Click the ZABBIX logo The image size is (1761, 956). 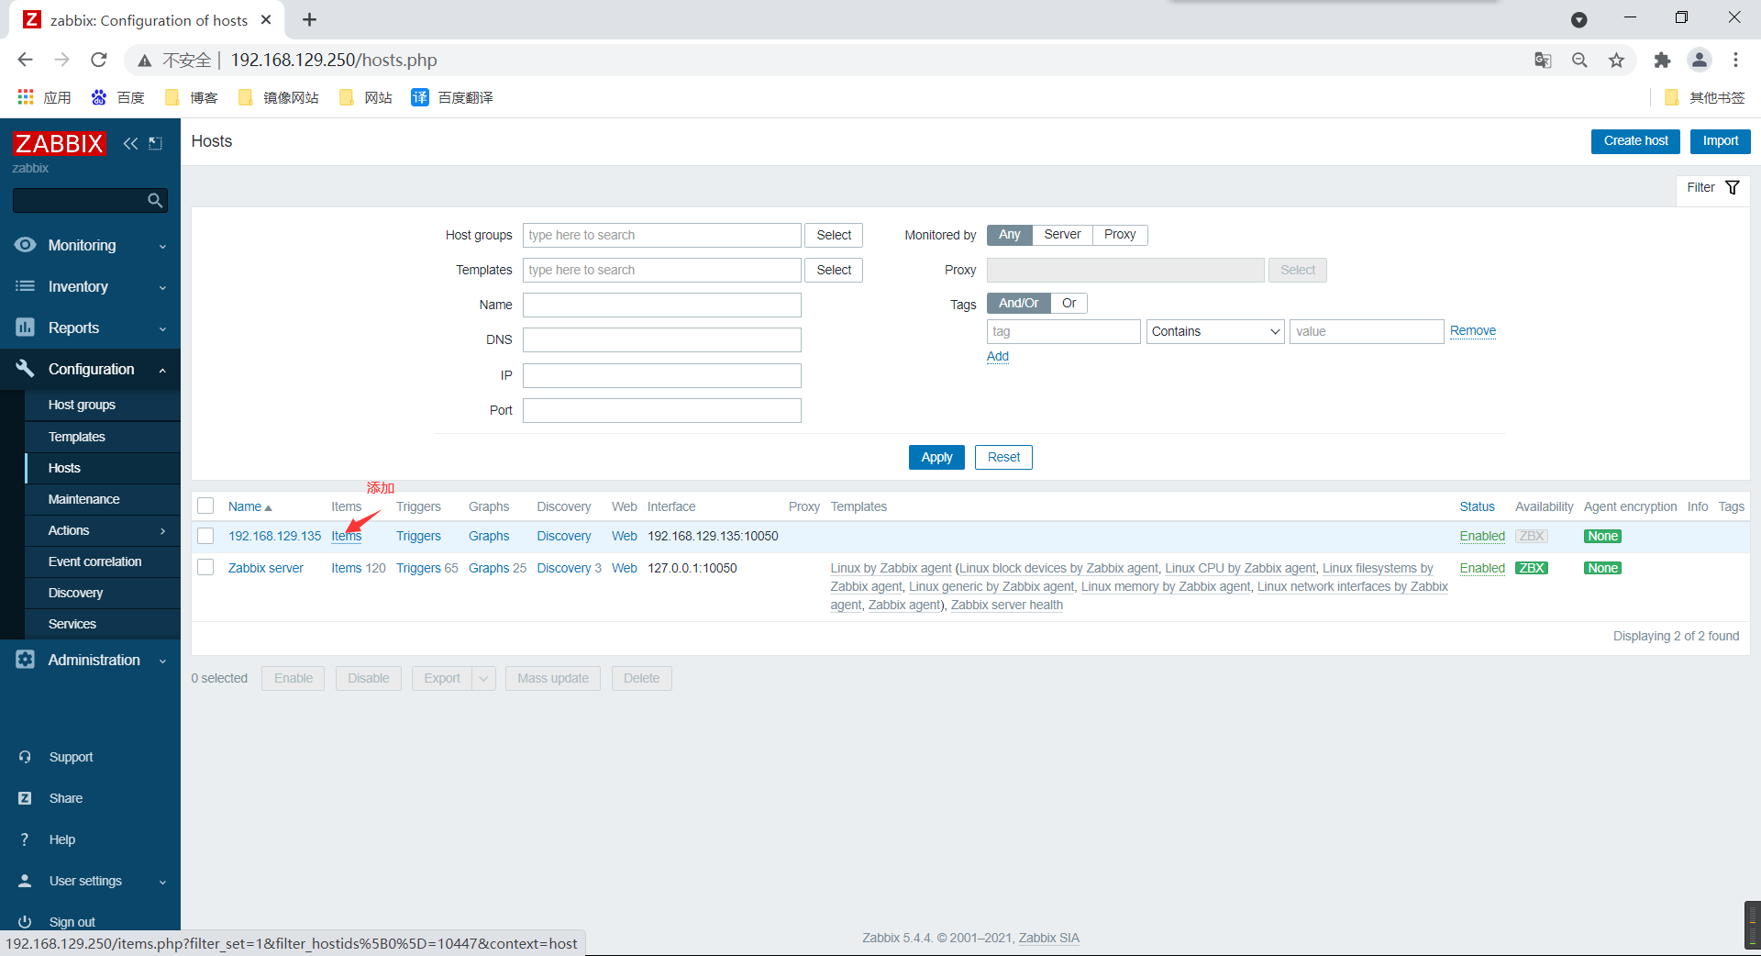tap(59, 143)
